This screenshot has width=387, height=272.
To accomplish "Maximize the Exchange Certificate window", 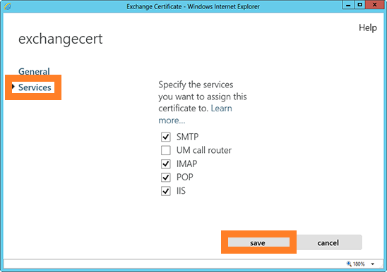I will 360,5.
